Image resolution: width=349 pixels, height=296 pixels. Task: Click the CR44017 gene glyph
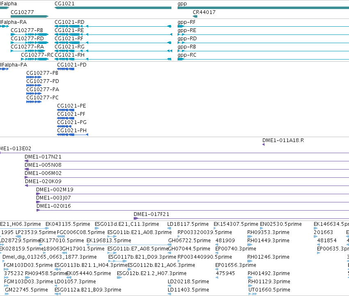tap(195, 16)
